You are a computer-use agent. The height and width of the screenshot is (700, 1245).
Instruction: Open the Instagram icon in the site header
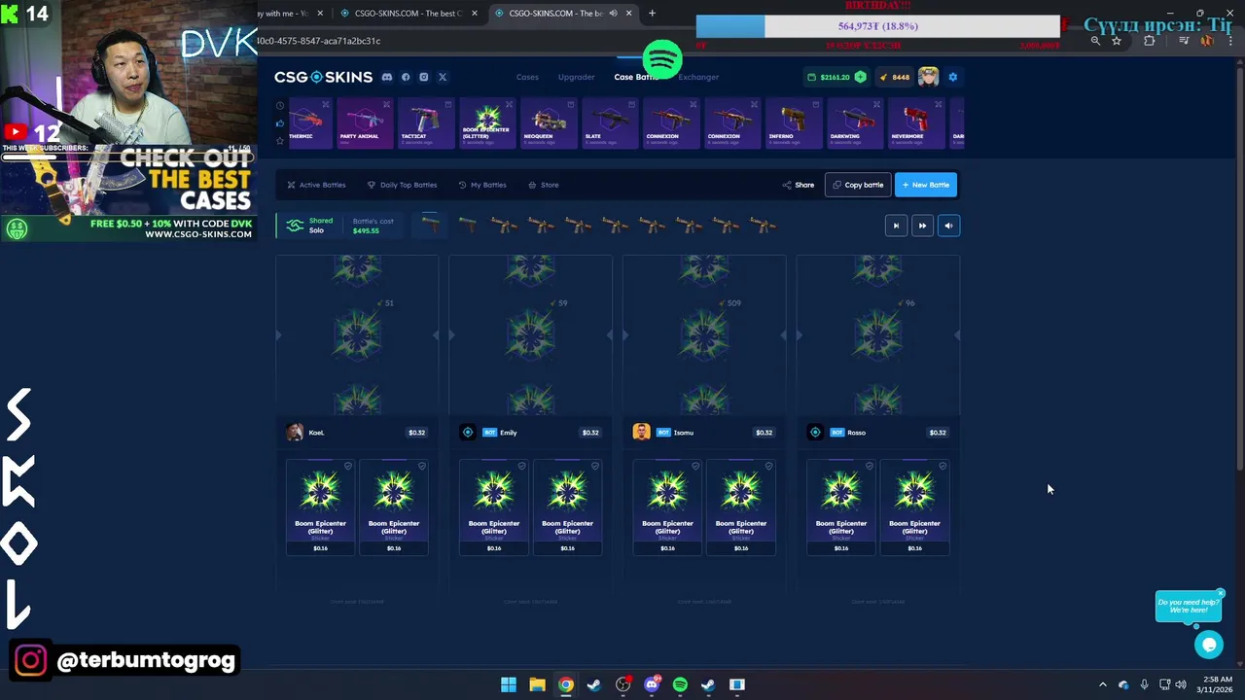pos(424,77)
